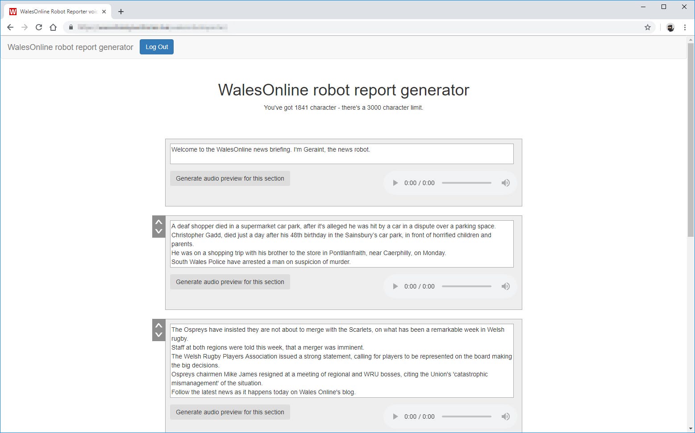Select the WalesOnline Robot Reporter tab
Image resolution: width=695 pixels, height=433 pixels.
(58, 12)
